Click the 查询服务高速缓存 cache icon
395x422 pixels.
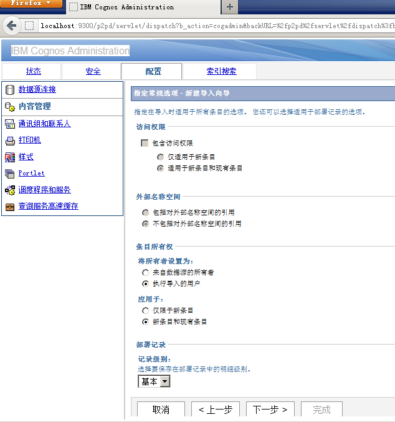(10, 207)
